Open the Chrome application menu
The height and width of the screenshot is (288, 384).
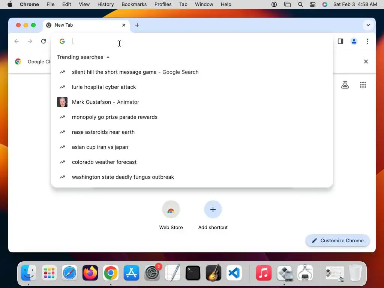(x=29, y=4)
